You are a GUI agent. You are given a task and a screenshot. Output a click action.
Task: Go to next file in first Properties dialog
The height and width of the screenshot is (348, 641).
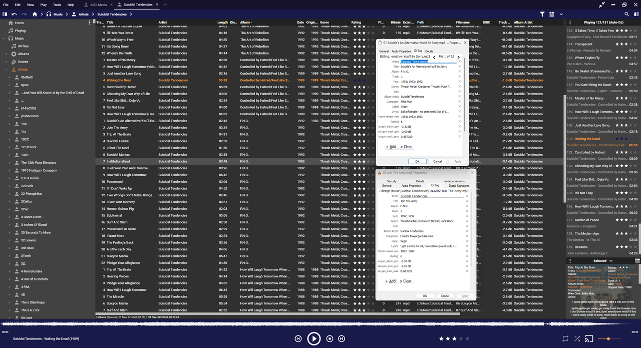coord(458,57)
